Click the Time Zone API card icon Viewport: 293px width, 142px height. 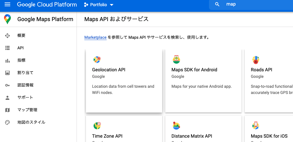click(97, 126)
